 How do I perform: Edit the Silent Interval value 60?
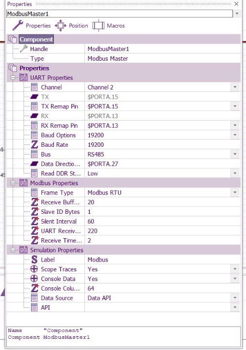click(163, 221)
